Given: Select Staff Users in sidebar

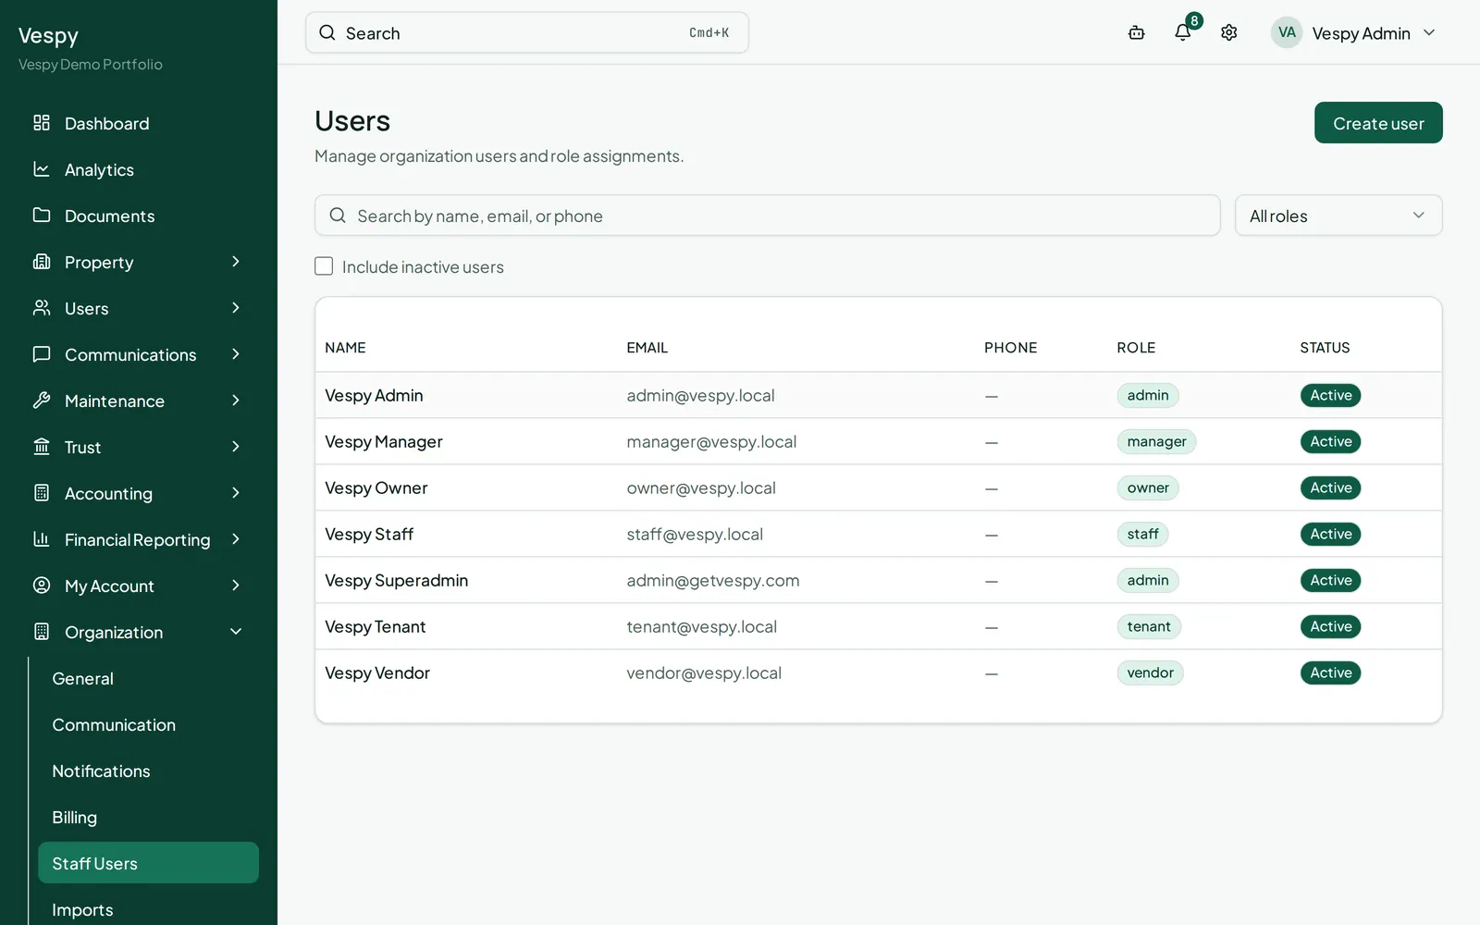Looking at the screenshot, I should pyautogui.click(x=148, y=862).
